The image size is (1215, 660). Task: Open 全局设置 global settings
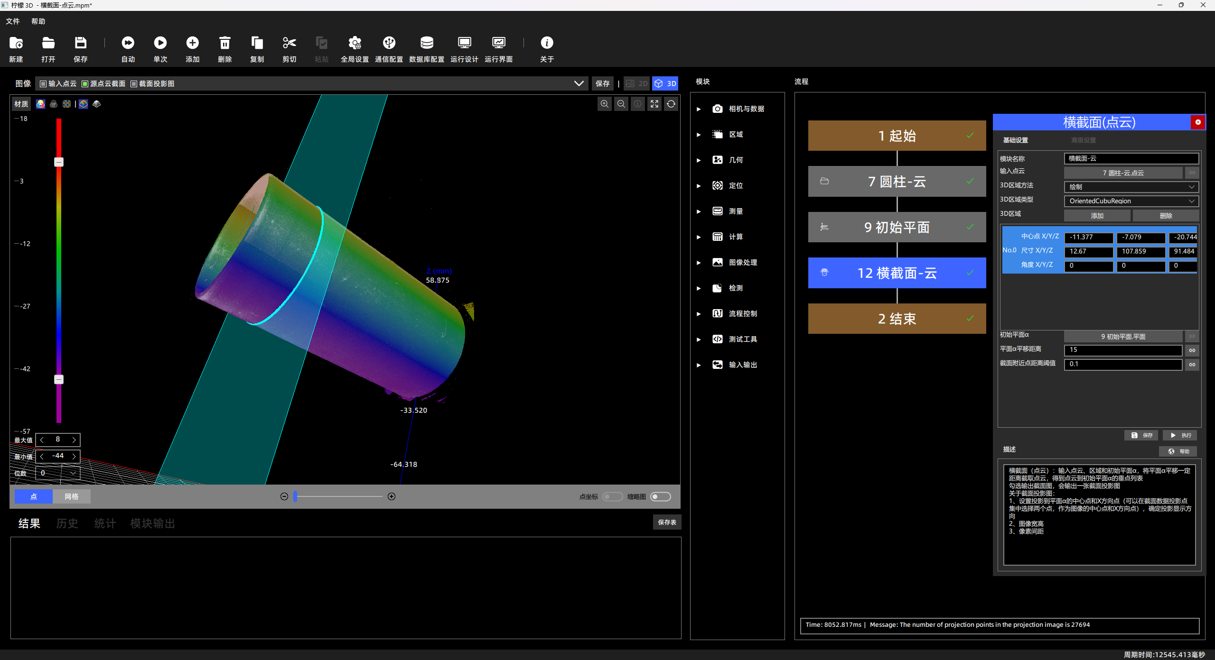pyautogui.click(x=355, y=49)
